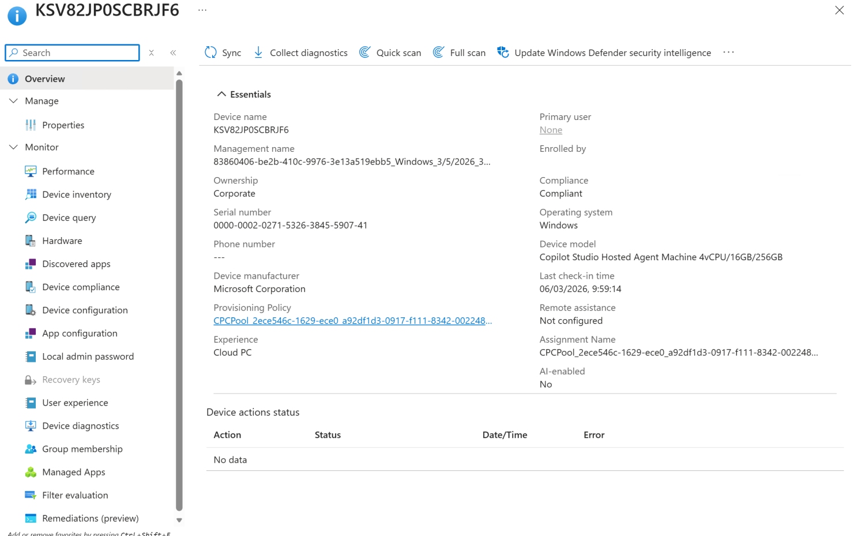Collapse the sidebar with double-chevron button
The width and height of the screenshot is (858, 536).
[173, 53]
